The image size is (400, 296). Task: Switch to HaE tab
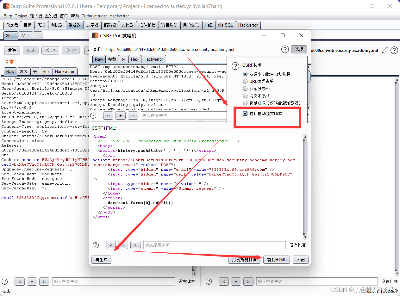click(209, 25)
